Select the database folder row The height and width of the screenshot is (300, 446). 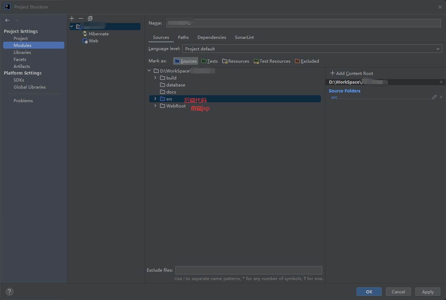(x=235, y=85)
